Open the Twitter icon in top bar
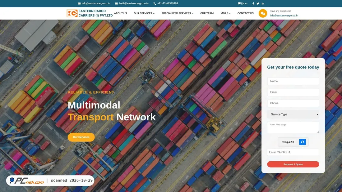Image resolution: width=342 pixels, height=192 pixels. click(258, 3)
